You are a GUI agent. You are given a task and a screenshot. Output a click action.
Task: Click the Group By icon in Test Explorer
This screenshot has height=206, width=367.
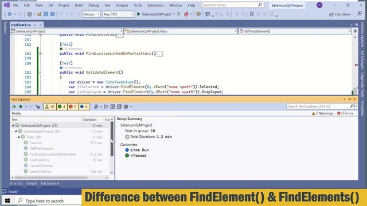point(106,107)
